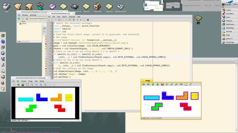Collapse code fold marker at line 15
238x133 pixels.
(x=52, y=63)
